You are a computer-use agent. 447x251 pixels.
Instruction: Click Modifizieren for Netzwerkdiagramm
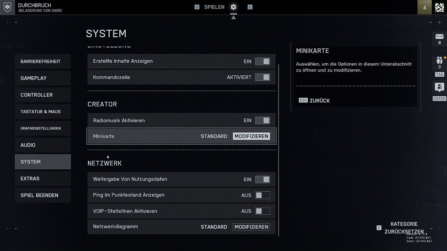pyautogui.click(x=251, y=227)
